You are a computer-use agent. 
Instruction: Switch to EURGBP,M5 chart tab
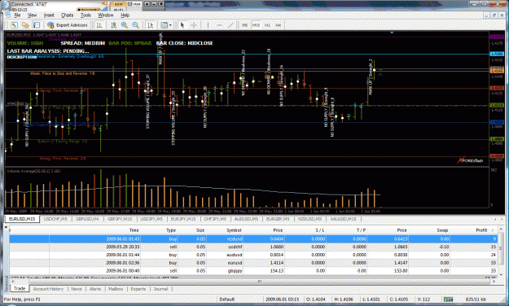click(x=278, y=219)
